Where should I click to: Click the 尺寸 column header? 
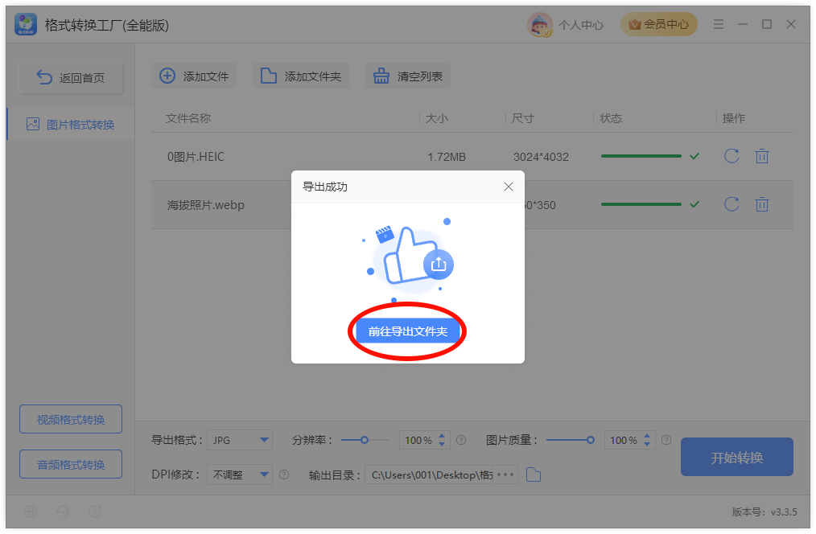click(522, 118)
